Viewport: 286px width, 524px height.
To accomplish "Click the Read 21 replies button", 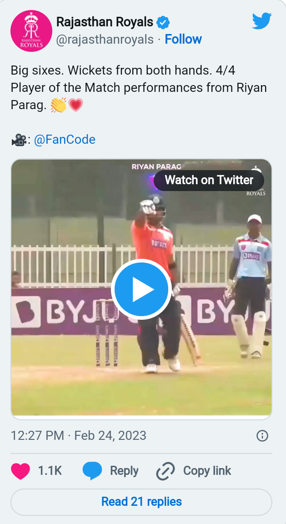I will pos(141,502).
